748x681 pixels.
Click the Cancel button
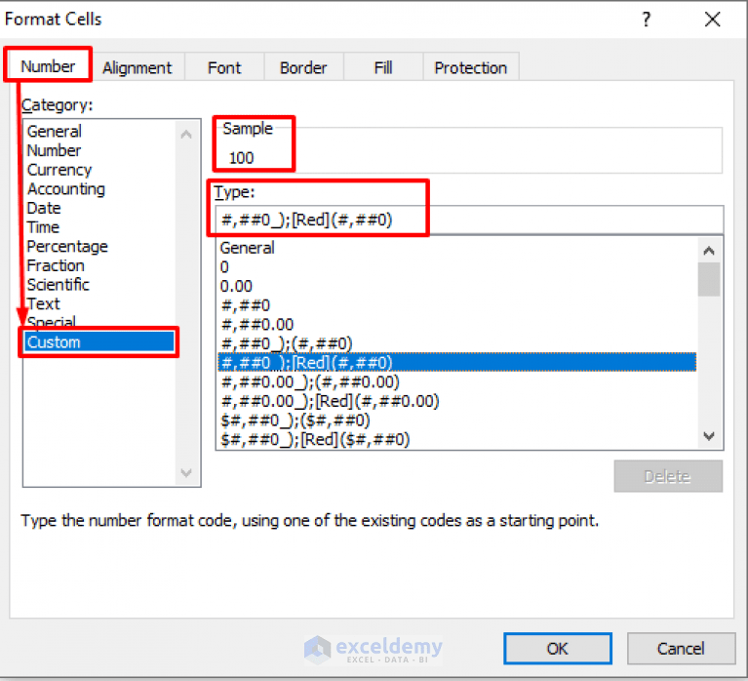681,649
